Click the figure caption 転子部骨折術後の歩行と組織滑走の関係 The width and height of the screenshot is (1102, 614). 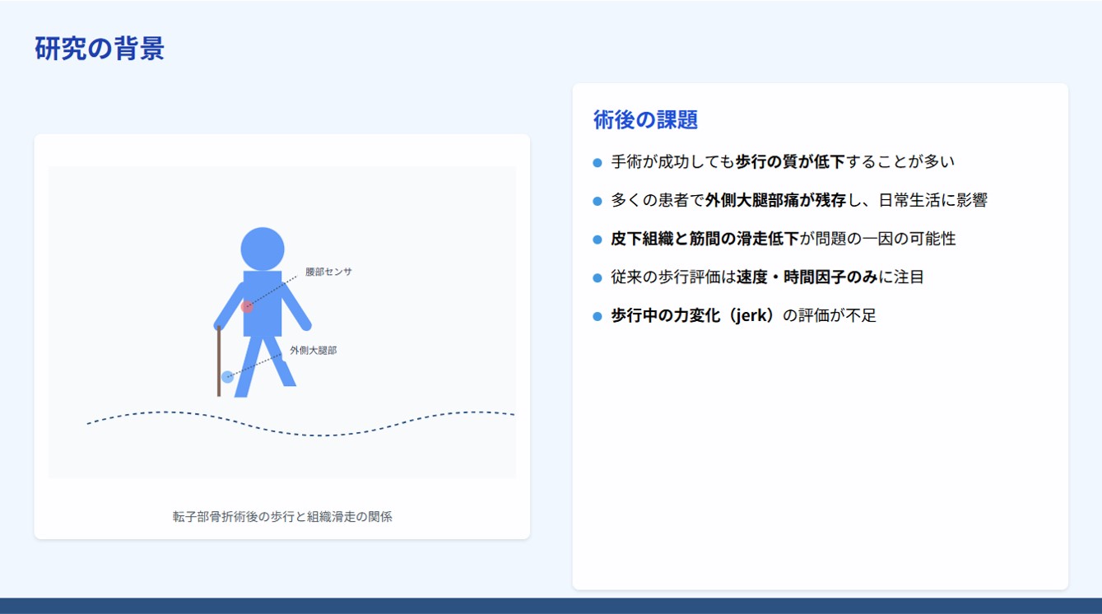tap(282, 517)
